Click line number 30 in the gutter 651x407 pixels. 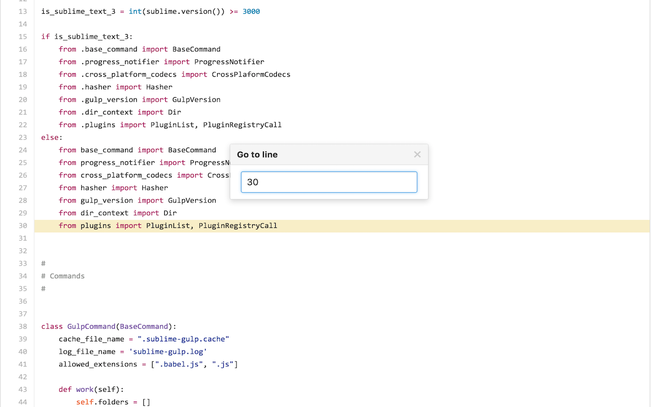coord(22,225)
